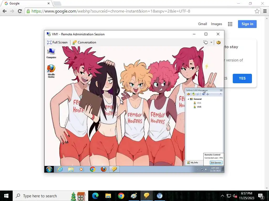Close the Google tab

click(x=49, y=3)
